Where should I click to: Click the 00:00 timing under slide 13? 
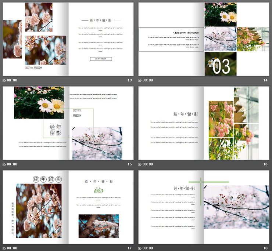(12, 80)
